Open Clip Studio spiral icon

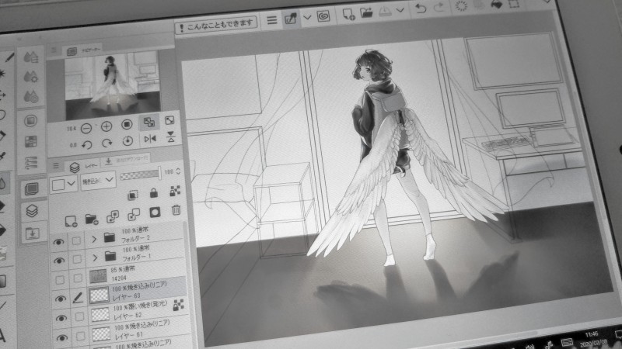323,16
